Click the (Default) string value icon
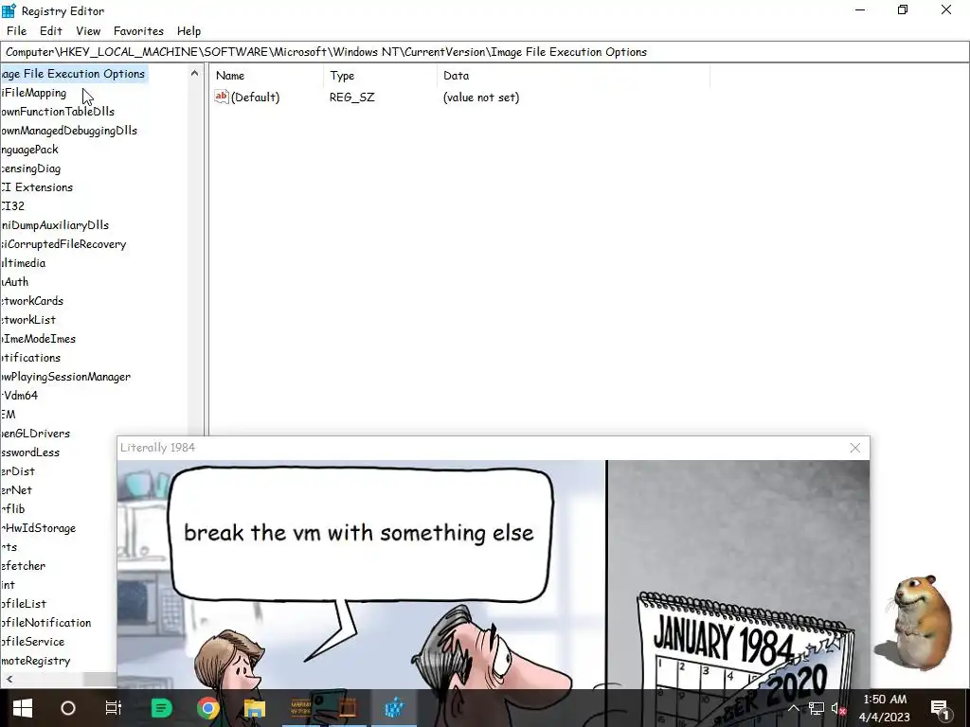The image size is (970, 727). tap(222, 97)
